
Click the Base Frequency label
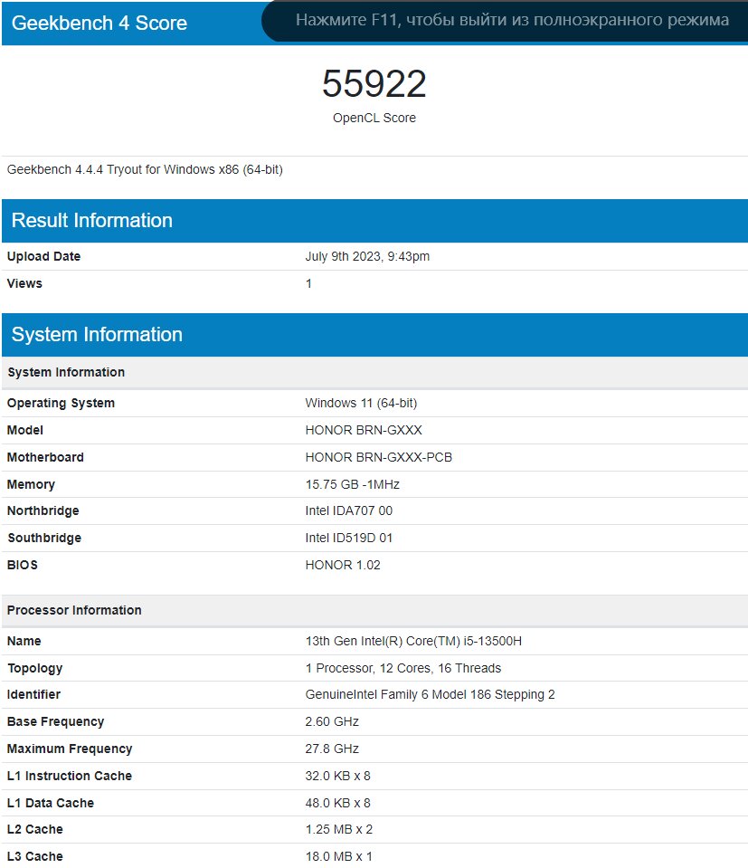[x=55, y=722]
